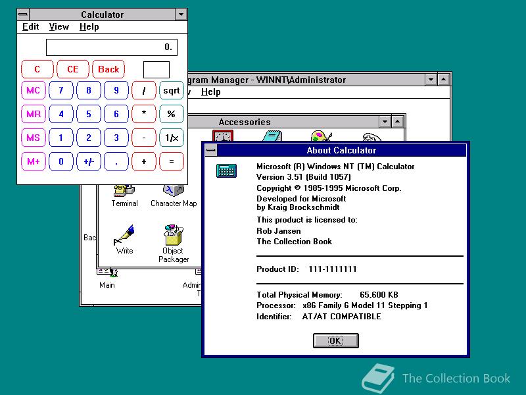Maximize the Accessories group window
This screenshot has width=526, height=395.
tap(397, 122)
